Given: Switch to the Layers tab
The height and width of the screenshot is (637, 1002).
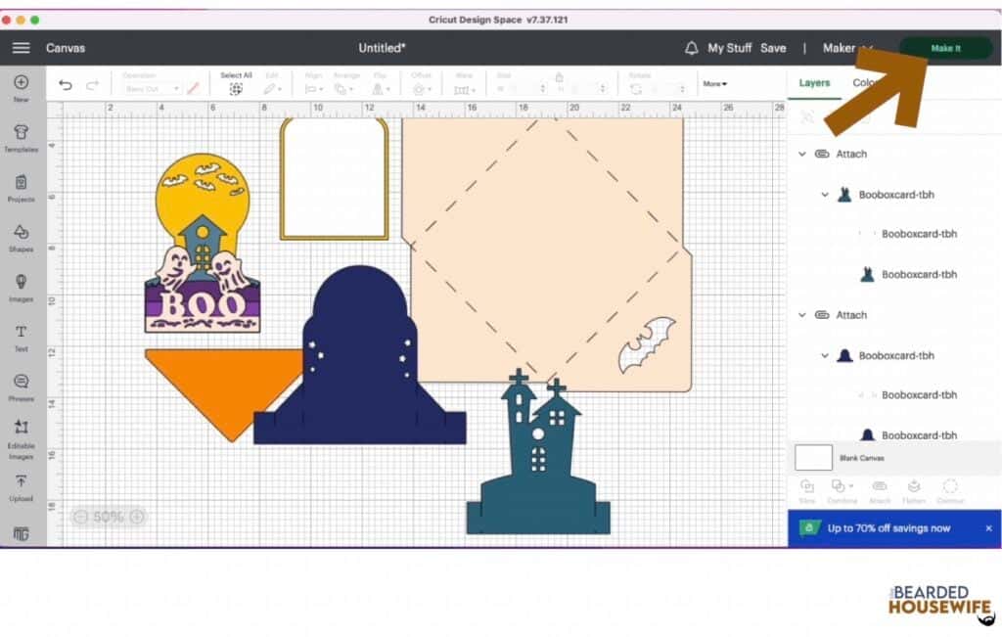Looking at the screenshot, I should pos(814,83).
